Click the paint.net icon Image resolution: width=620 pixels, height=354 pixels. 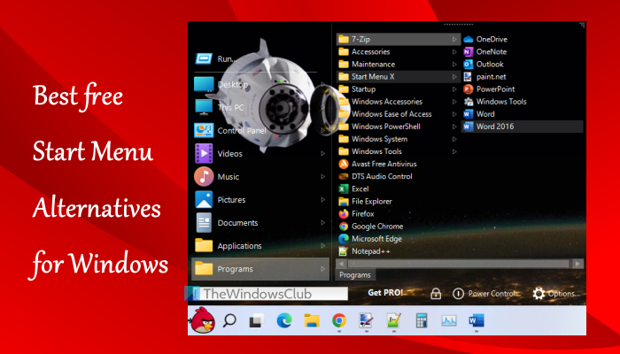[469, 77]
